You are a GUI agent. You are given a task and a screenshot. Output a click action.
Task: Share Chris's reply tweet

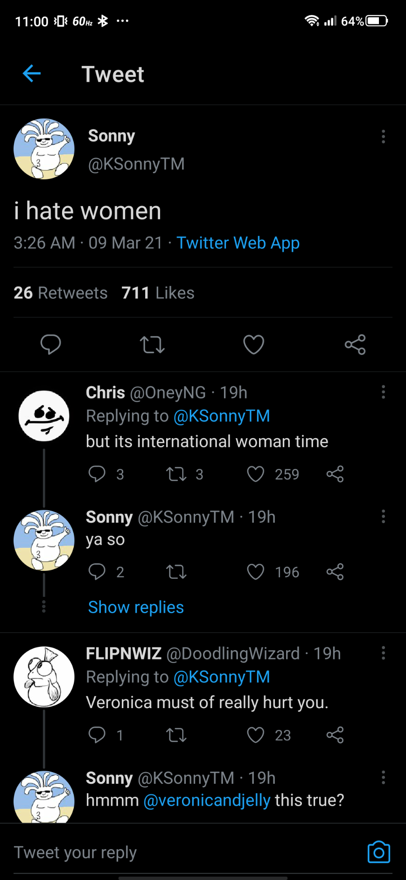(335, 474)
